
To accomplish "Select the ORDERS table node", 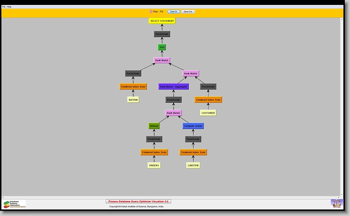I will pyautogui.click(x=154, y=165).
